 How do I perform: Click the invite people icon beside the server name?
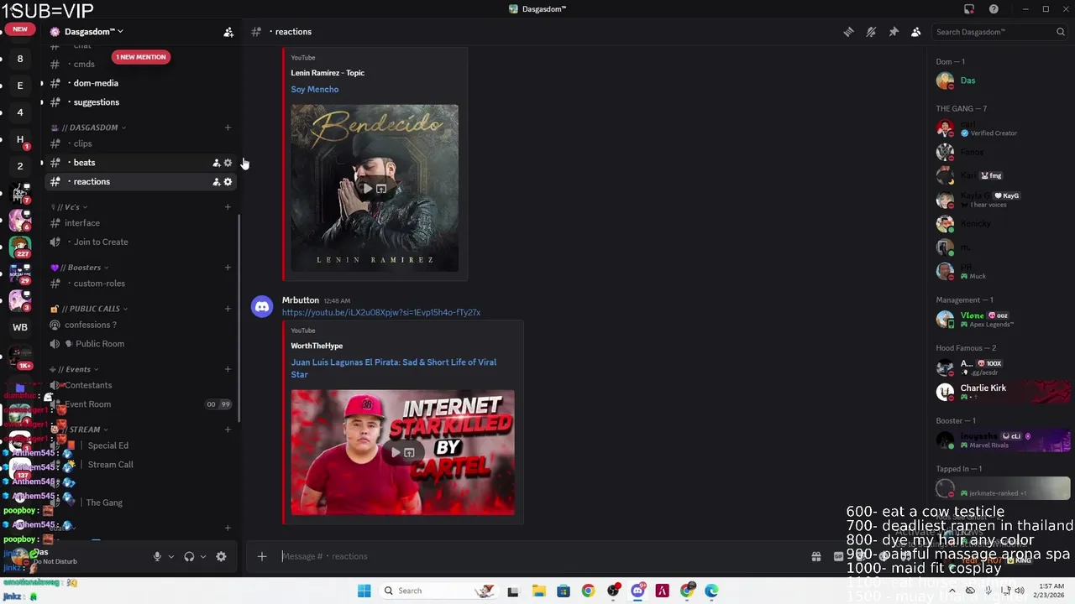tap(228, 32)
